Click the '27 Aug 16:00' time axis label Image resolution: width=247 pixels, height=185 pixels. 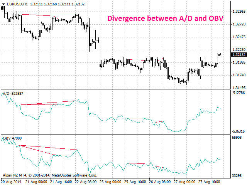coord(210,181)
